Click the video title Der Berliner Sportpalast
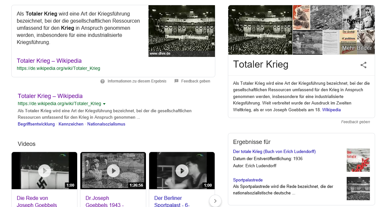This screenshot has height=207, width=388. pos(172,201)
